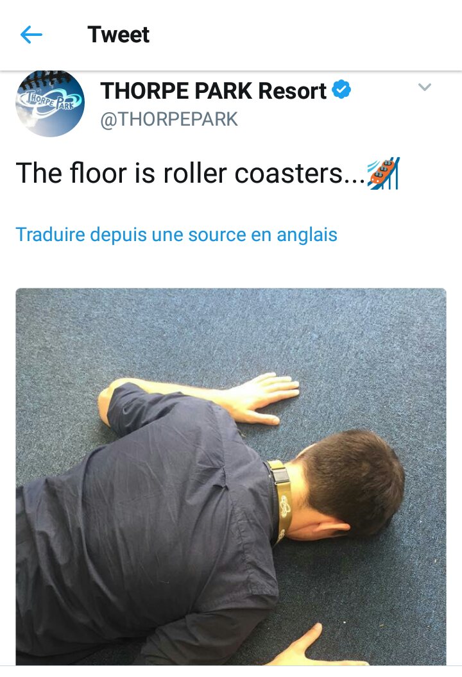The image size is (462, 677).
Task: Translate tweet via Traduire depuis une source
Action: pos(176,235)
